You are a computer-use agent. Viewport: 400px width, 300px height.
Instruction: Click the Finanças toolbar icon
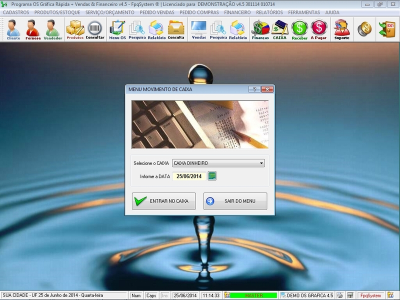pyautogui.click(x=260, y=29)
